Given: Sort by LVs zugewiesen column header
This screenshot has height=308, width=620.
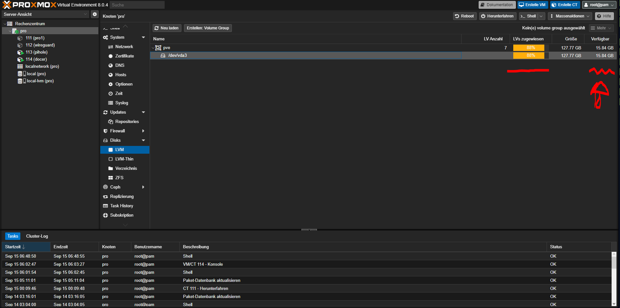Looking at the screenshot, I should point(531,39).
